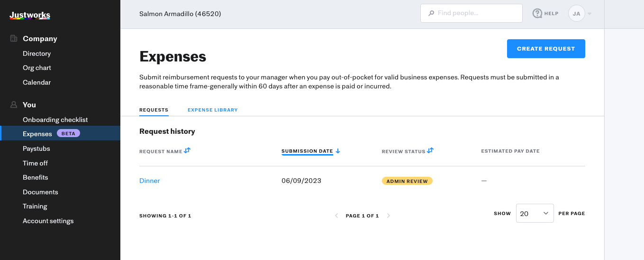The image size is (644, 260).
Task: Sort by Submission Date arrow icon
Action: tap(338, 151)
